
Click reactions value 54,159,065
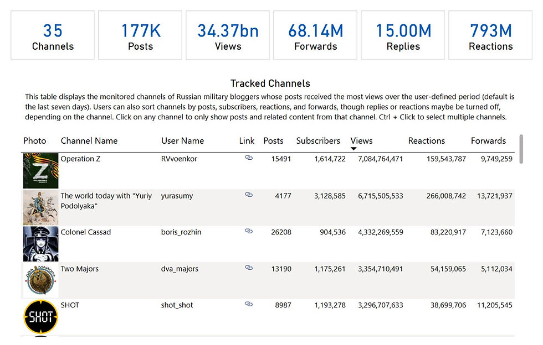pyautogui.click(x=448, y=269)
